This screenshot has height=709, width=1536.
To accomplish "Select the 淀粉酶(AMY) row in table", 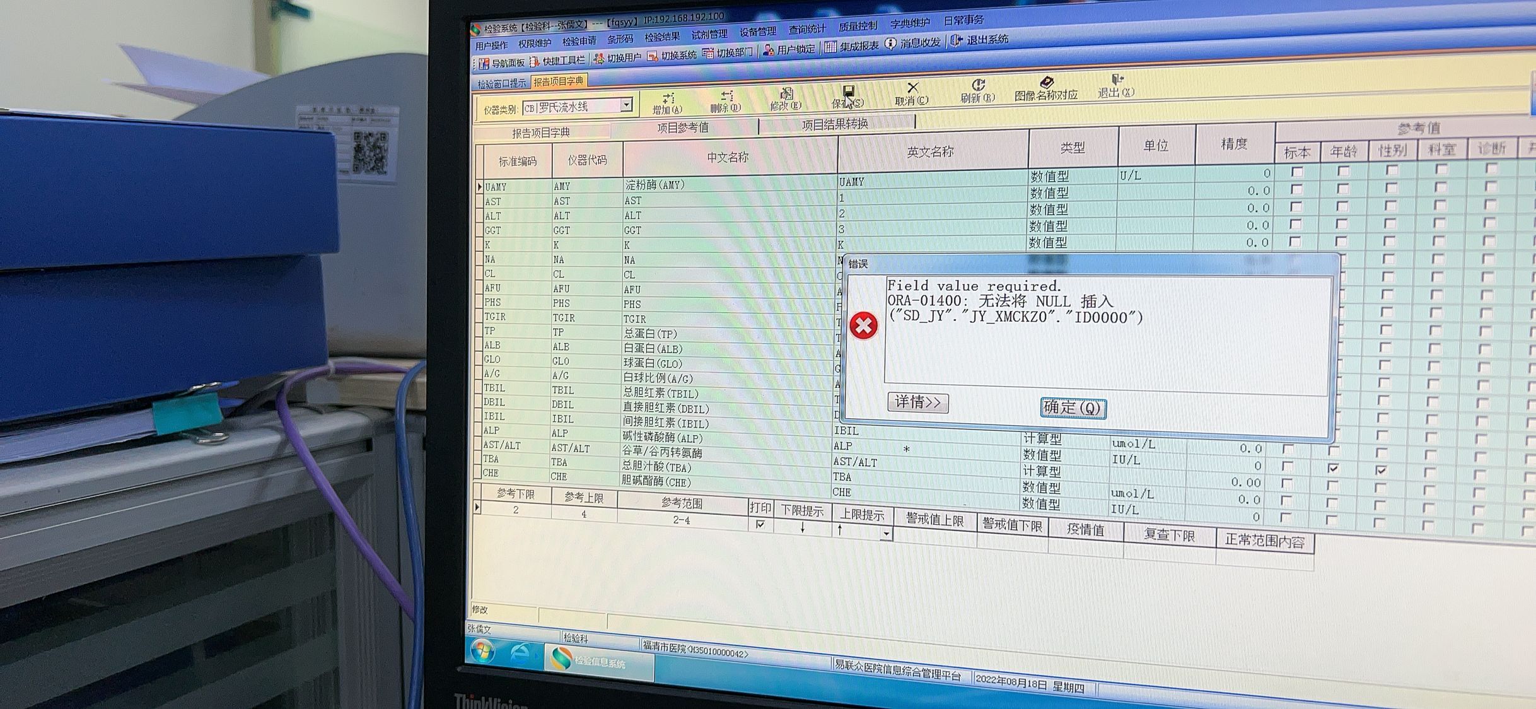I will point(655,185).
